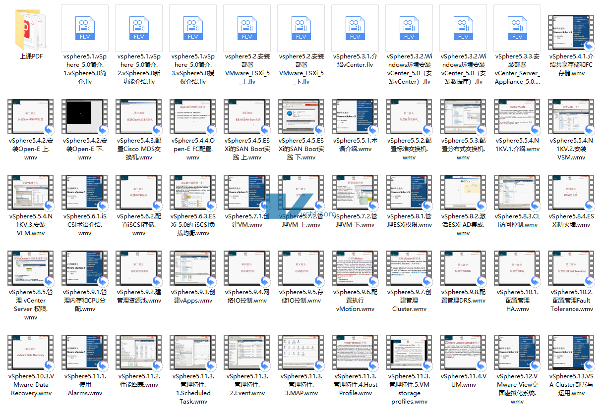Click file name text vSphere5.5.1.术语介绍.wmv

point(355,145)
